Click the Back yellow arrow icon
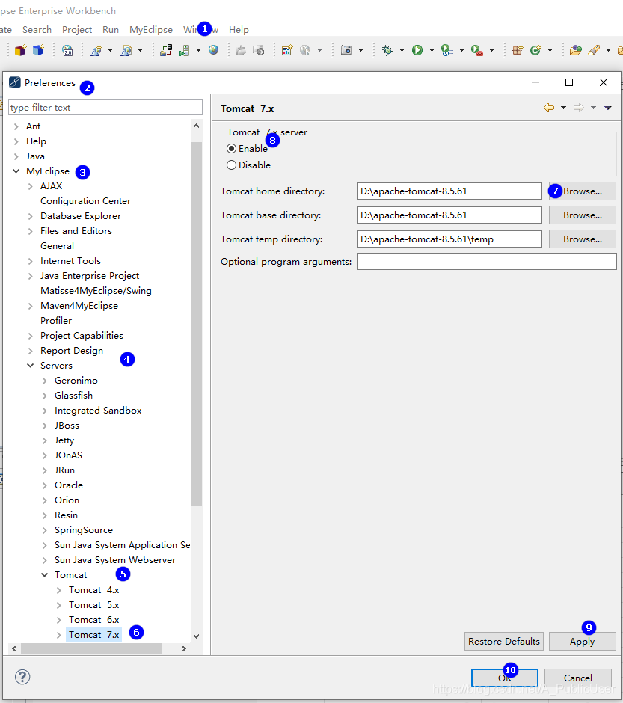623x703 pixels. [549, 108]
